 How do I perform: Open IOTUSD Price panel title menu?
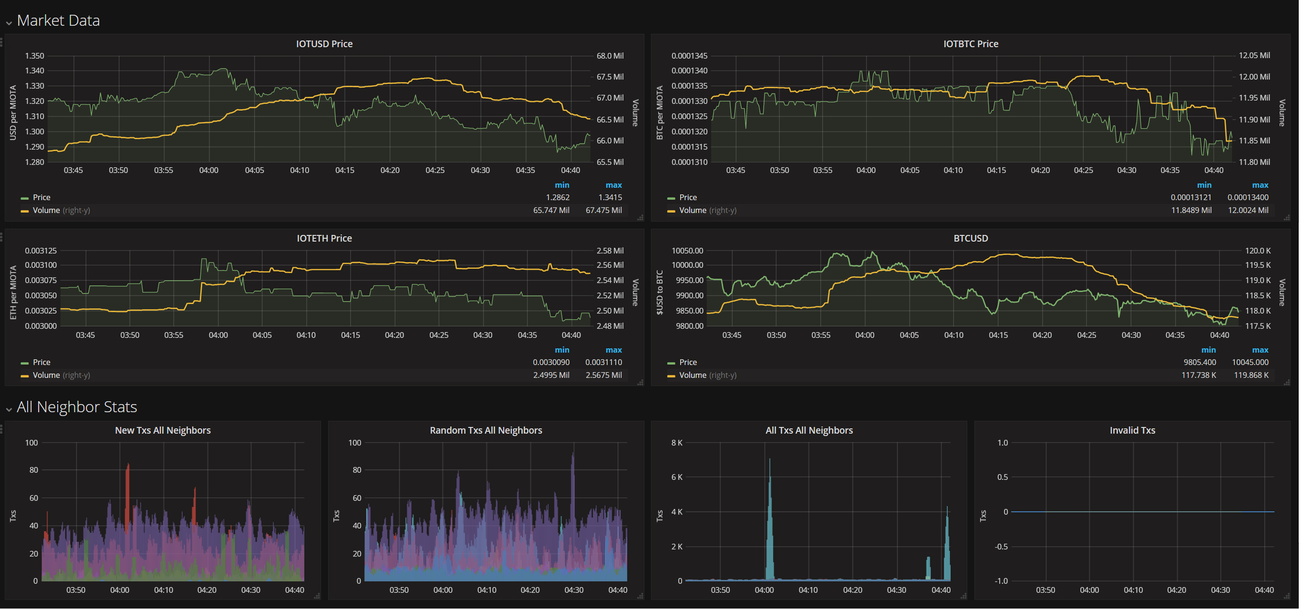point(324,44)
